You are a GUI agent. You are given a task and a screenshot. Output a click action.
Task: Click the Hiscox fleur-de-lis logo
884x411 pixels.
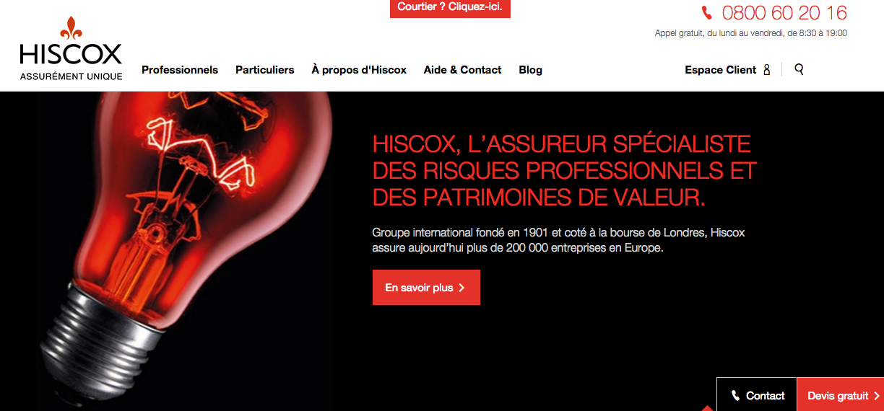71,48
